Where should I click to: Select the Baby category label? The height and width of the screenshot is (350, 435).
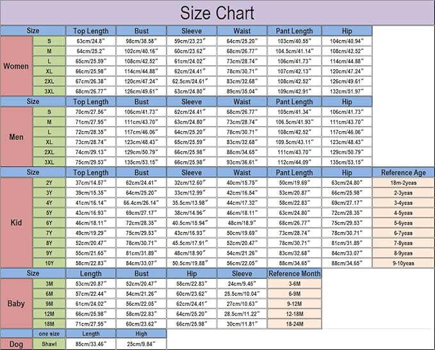coord(16,304)
